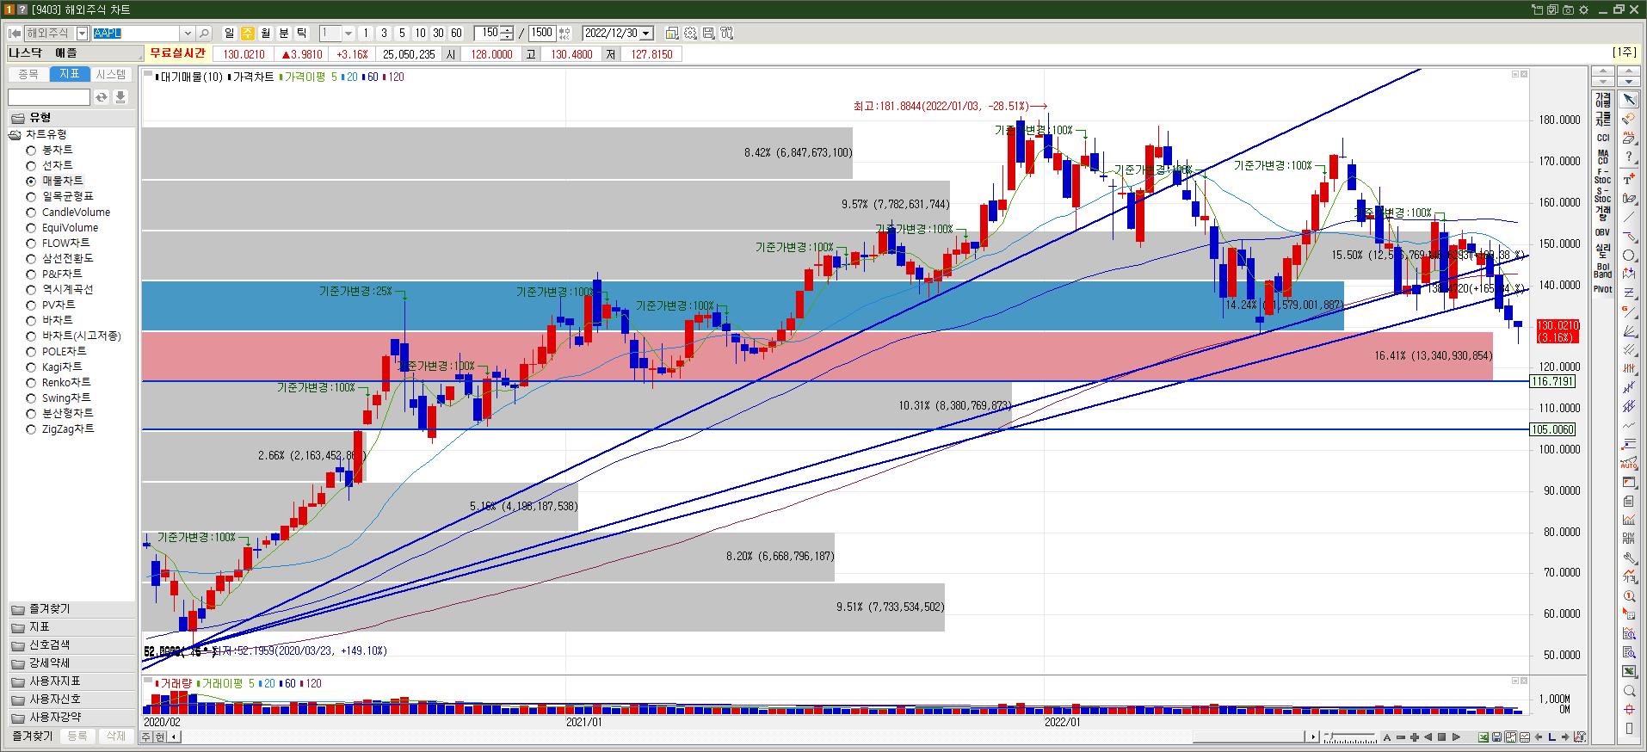Click the stock search magnifier icon
Image resolution: width=1647 pixels, height=752 pixels.
tap(204, 34)
